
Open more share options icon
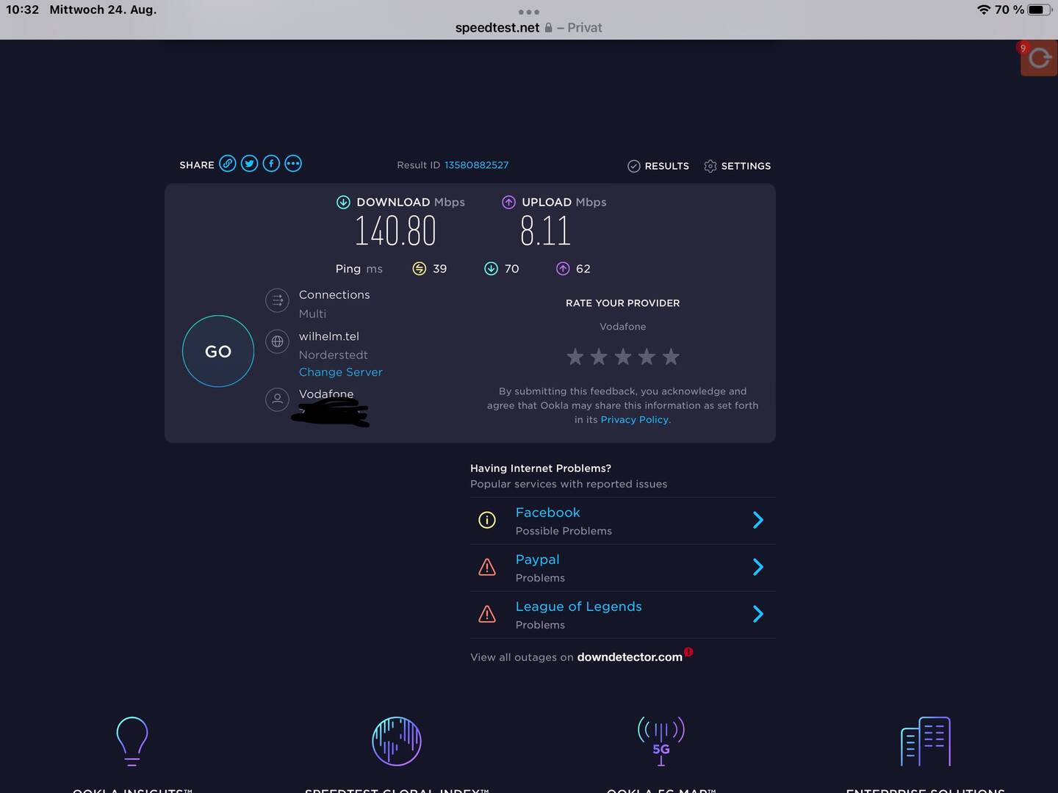point(293,164)
